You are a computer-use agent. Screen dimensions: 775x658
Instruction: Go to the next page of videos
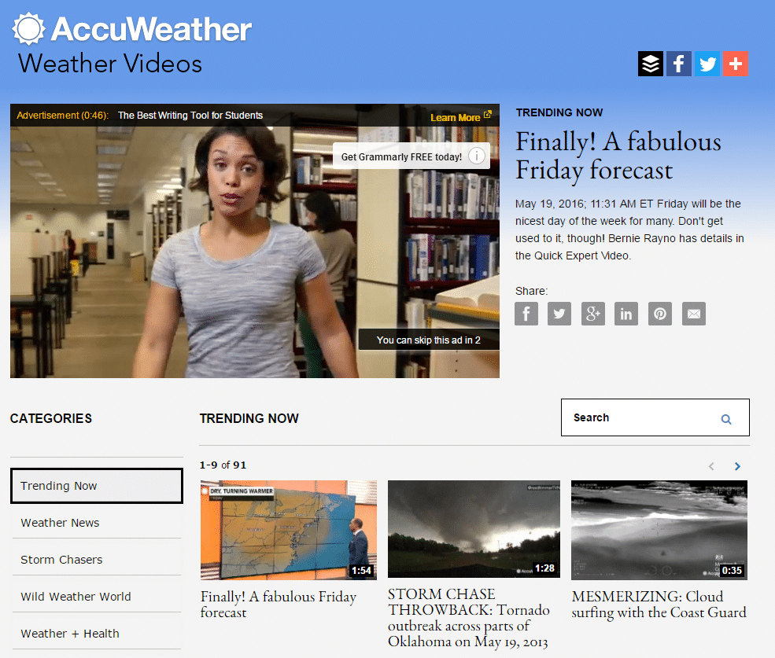pyautogui.click(x=737, y=466)
